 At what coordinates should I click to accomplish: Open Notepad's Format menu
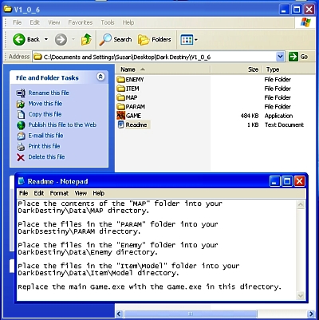pos(59,193)
